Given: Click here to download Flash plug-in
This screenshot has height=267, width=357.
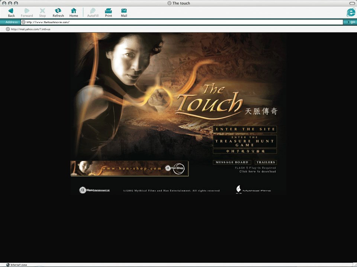Looking at the screenshot, I should coord(257,172).
